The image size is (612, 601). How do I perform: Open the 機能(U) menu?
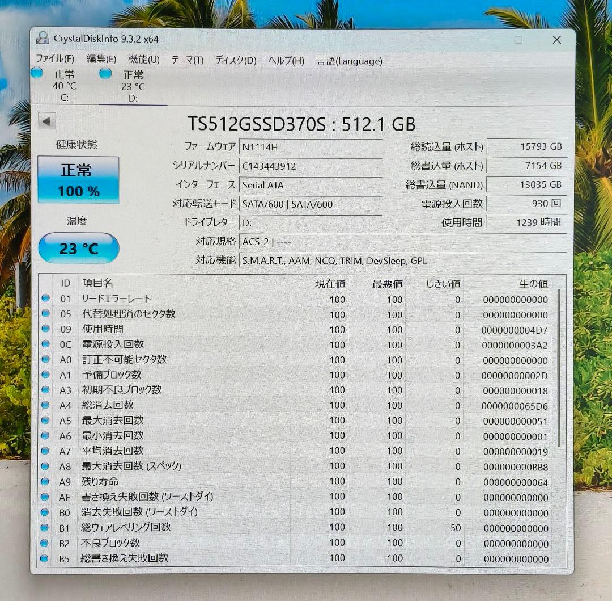point(143,60)
